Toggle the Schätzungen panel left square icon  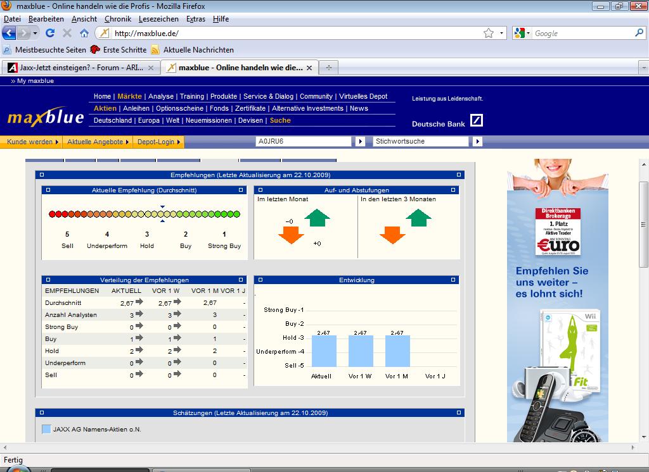tap(42, 413)
